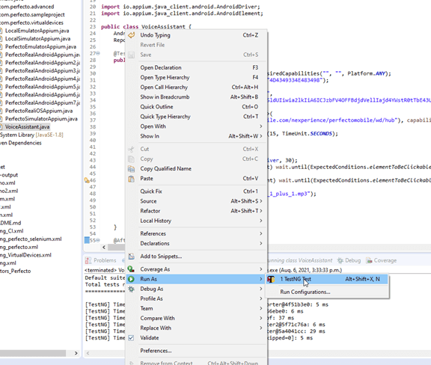Expand the References submenu arrow

pyautogui.click(x=261, y=233)
